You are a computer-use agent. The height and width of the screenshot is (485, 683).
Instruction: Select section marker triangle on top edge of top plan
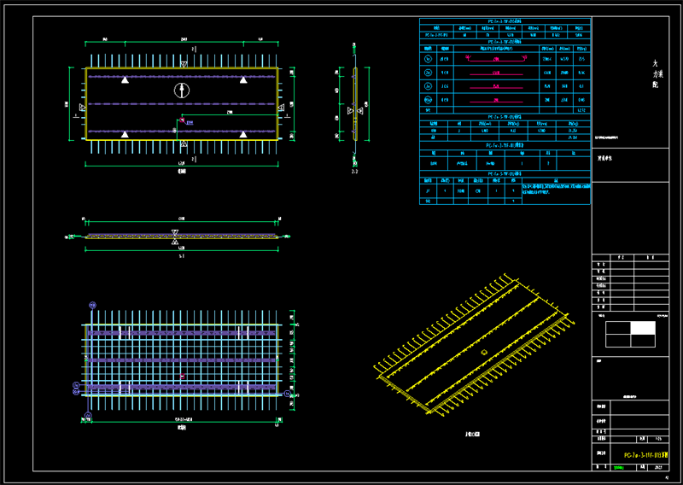[x=184, y=65]
